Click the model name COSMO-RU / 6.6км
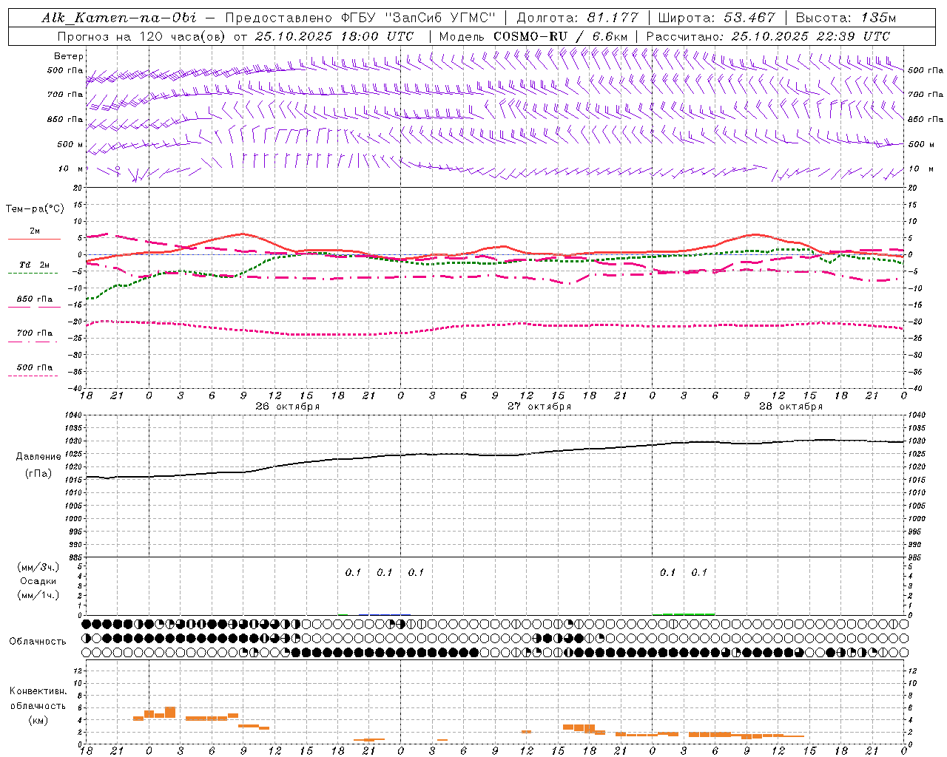The width and height of the screenshot is (947, 757). click(560, 36)
